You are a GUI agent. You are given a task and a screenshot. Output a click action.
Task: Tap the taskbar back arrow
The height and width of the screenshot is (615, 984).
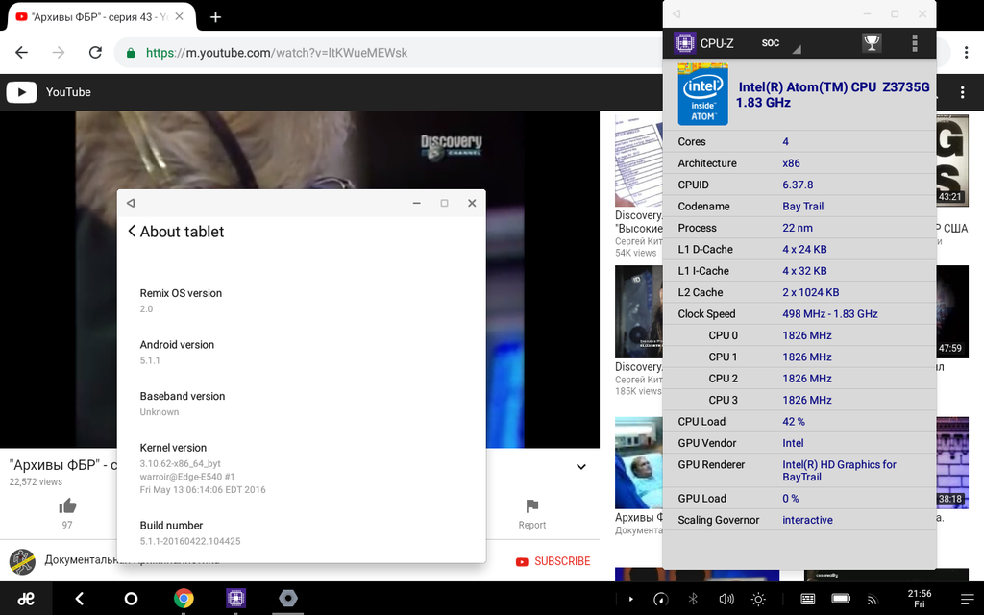(x=79, y=599)
